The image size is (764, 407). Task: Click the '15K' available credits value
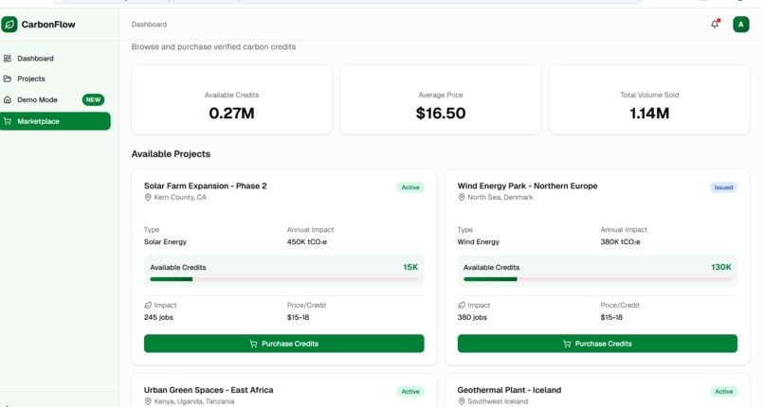click(410, 267)
